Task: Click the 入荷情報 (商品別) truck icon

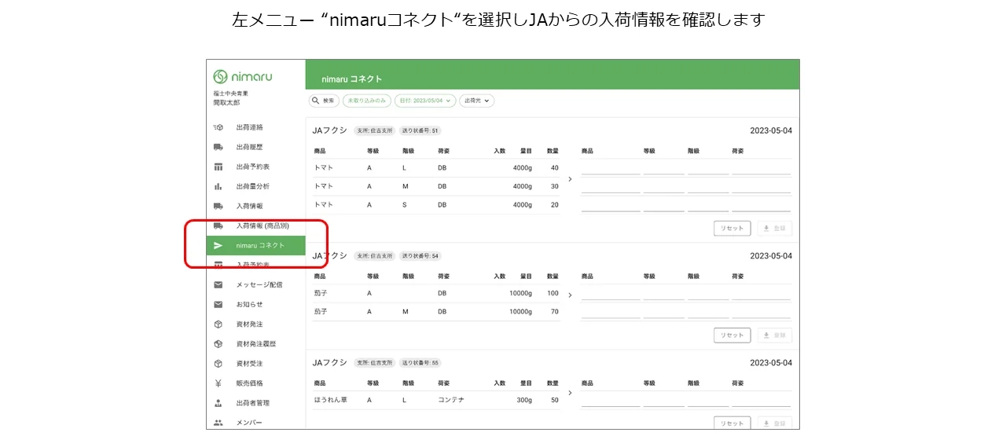Action: [218, 225]
